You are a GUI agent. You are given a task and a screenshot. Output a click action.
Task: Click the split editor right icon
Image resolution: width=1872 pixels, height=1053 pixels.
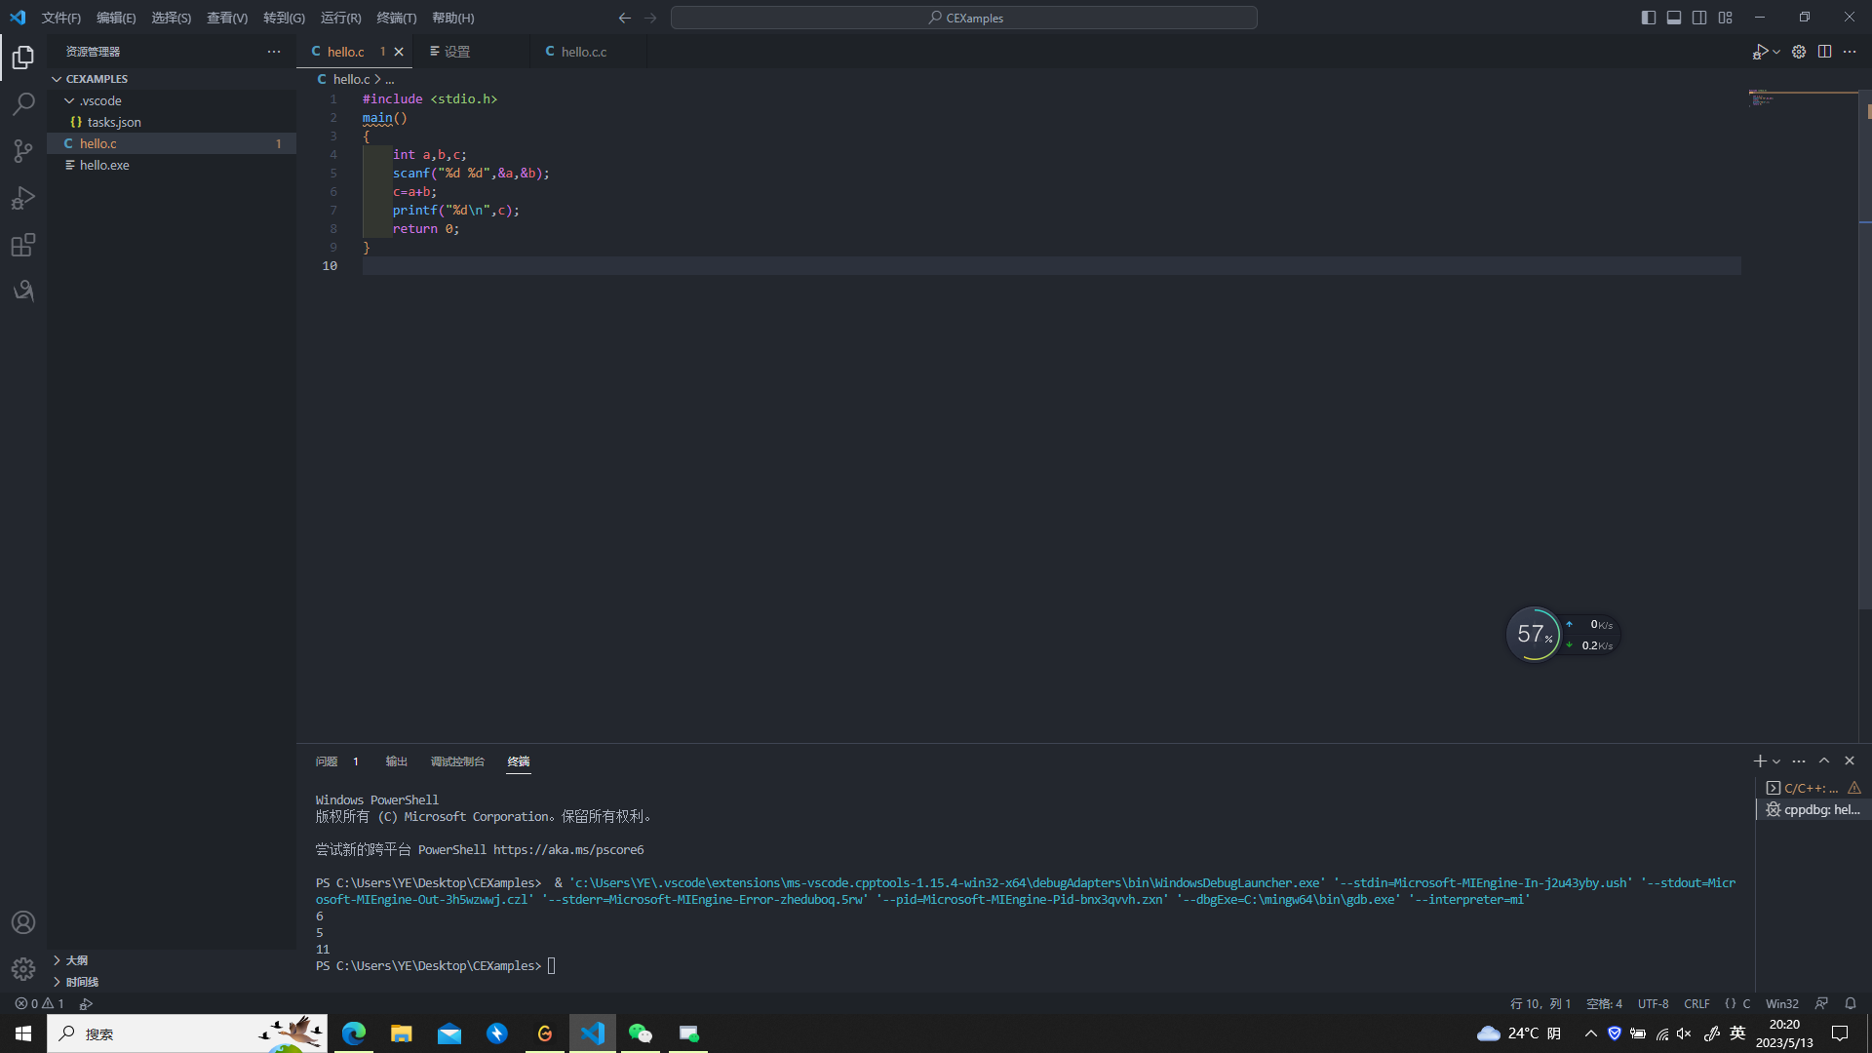click(x=1824, y=52)
